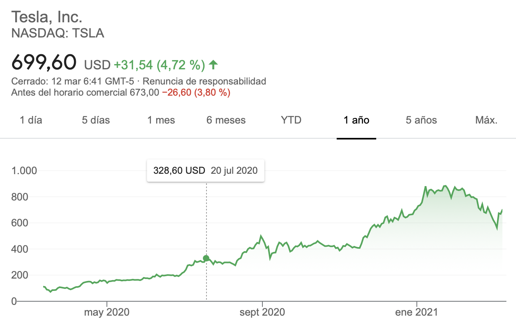
Task: Switch to the "1 día" time range
Action: 31,120
